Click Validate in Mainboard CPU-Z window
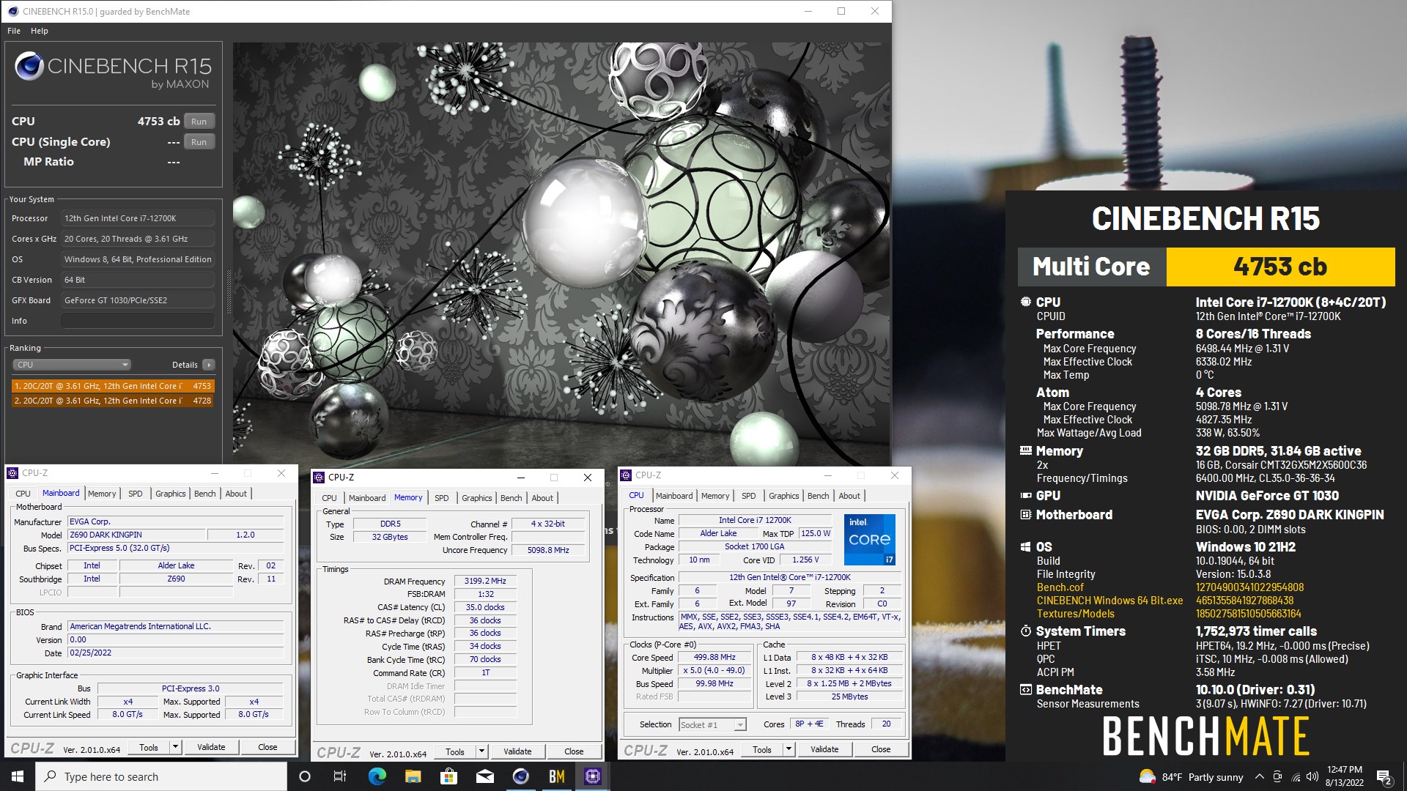The height and width of the screenshot is (791, 1407). [x=211, y=747]
